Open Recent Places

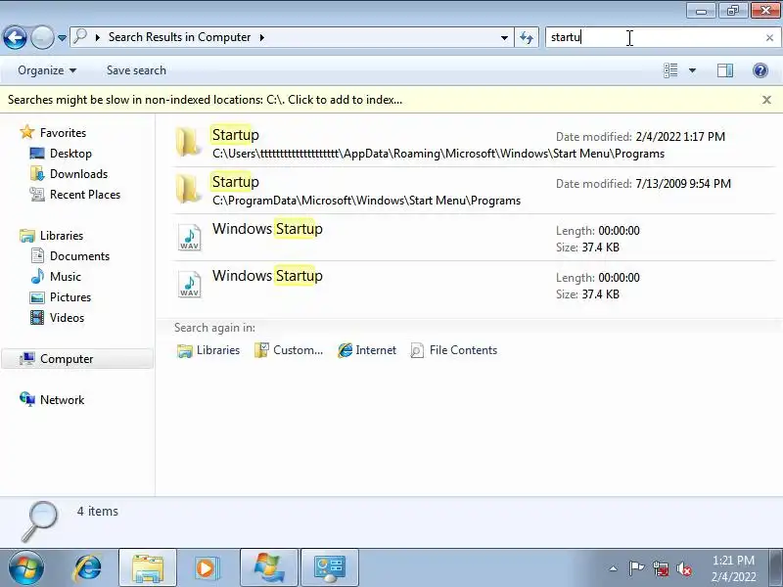tap(85, 194)
